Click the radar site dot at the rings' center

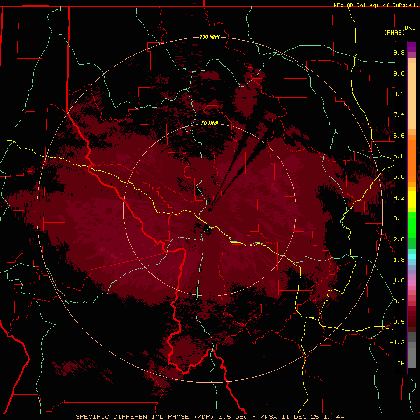tap(210, 210)
